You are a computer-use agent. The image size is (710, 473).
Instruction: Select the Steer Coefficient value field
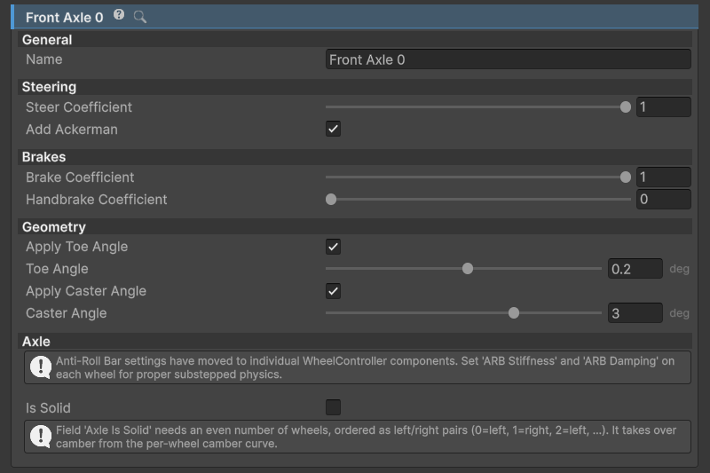tap(663, 106)
